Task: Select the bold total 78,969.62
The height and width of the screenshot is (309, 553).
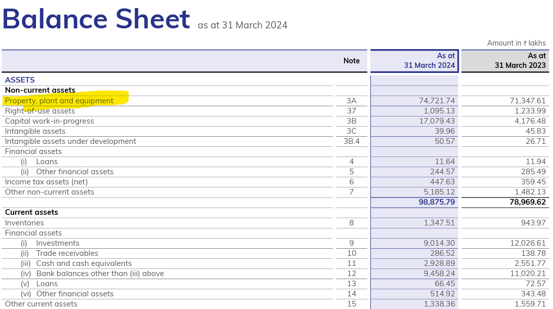Action: tap(521, 202)
